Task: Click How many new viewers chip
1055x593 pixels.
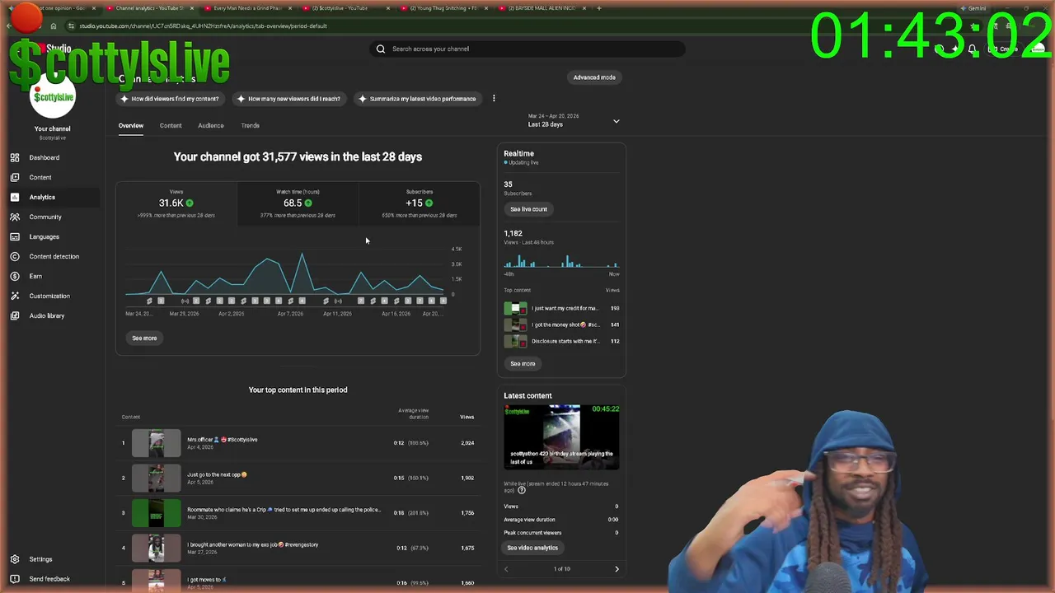Action: [x=288, y=99]
